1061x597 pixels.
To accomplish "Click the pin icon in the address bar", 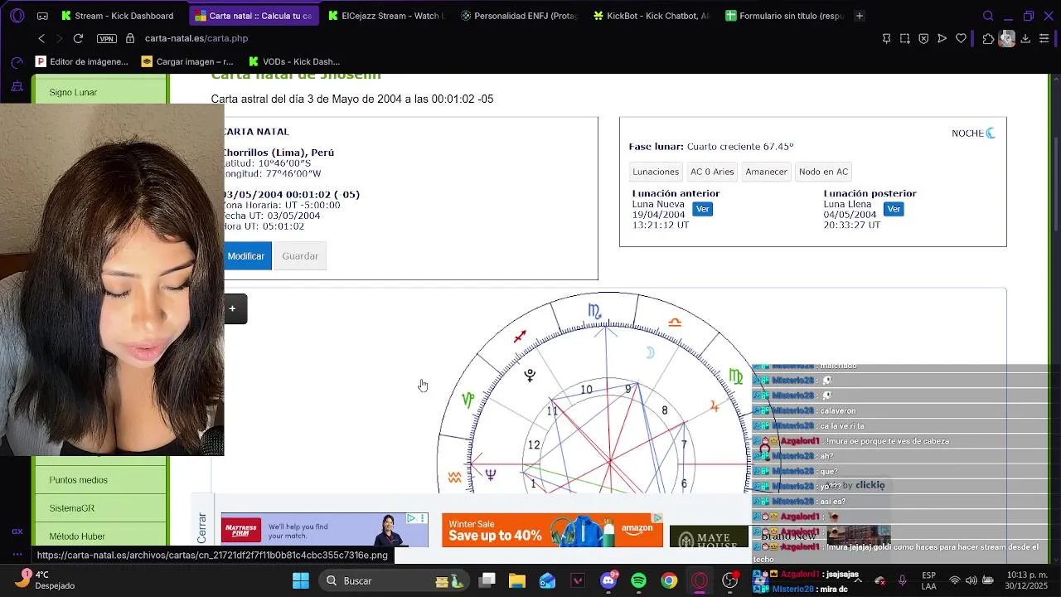I will 886,38.
